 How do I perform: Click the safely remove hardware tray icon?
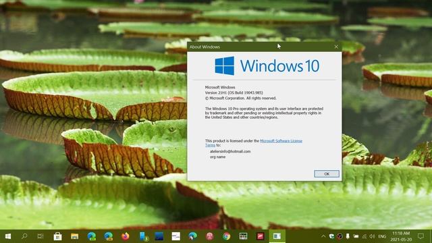coord(348,236)
